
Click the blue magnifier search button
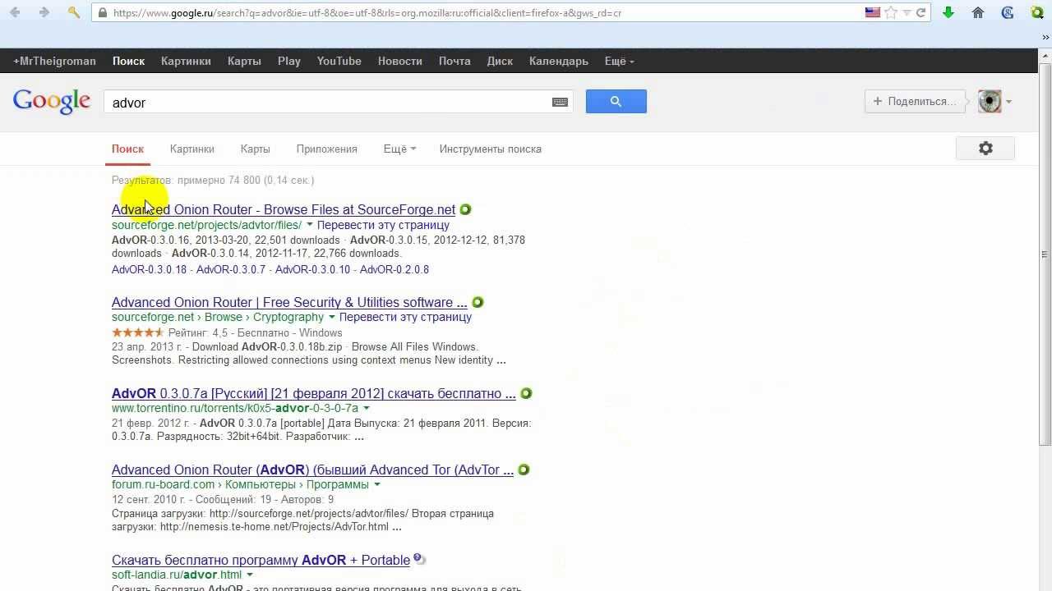click(616, 101)
